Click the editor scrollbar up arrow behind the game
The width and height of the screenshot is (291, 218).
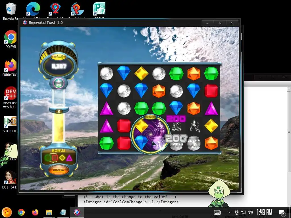click(289, 89)
